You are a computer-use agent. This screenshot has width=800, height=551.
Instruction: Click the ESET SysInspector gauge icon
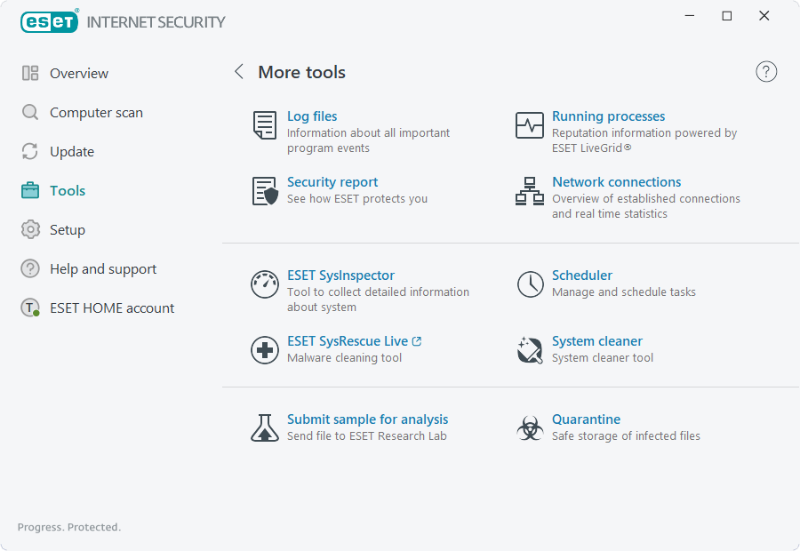point(265,284)
